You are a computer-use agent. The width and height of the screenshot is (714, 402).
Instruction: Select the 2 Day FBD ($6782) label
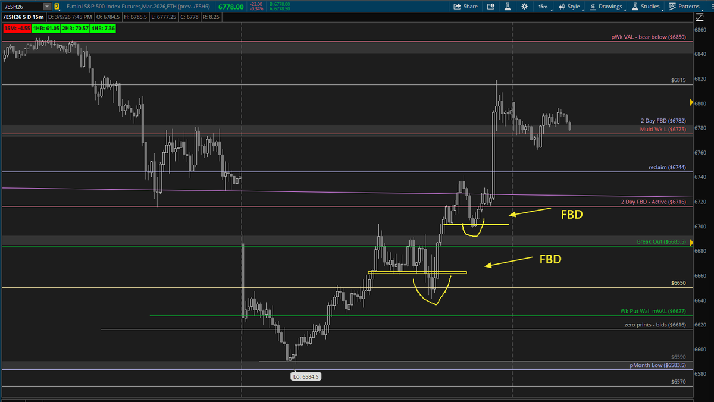(x=663, y=121)
